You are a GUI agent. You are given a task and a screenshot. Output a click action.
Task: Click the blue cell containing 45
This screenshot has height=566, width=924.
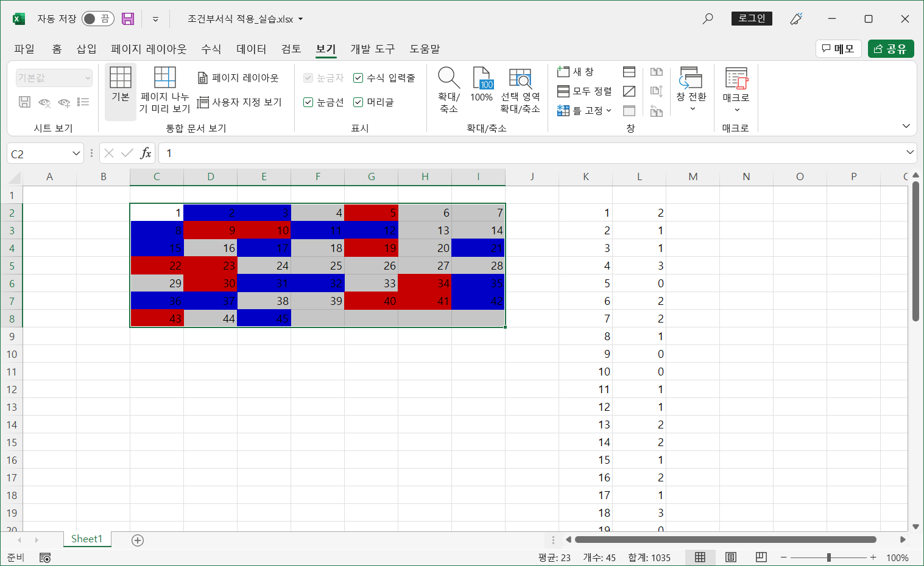point(264,318)
